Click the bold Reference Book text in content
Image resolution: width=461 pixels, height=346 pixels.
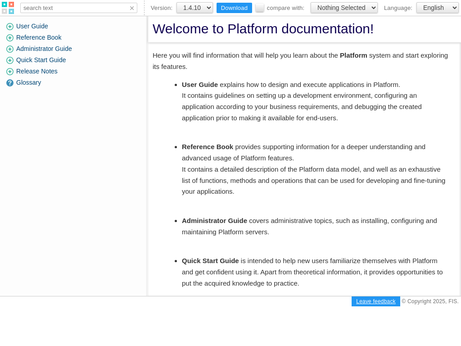pos(208,147)
